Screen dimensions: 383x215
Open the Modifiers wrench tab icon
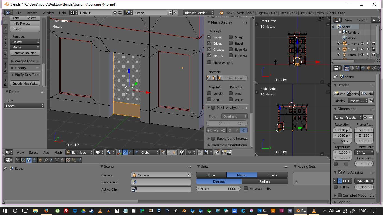pos(51,160)
